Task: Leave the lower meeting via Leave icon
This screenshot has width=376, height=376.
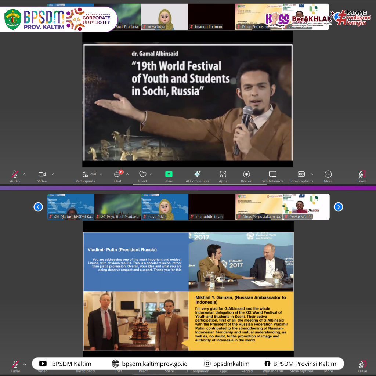Action: pyautogui.click(x=362, y=366)
